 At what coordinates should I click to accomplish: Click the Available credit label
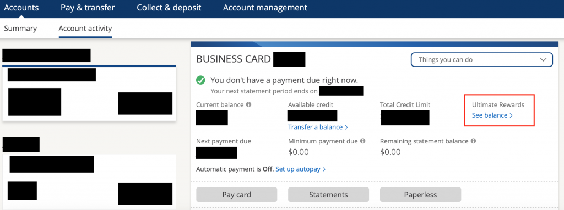(x=311, y=105)
